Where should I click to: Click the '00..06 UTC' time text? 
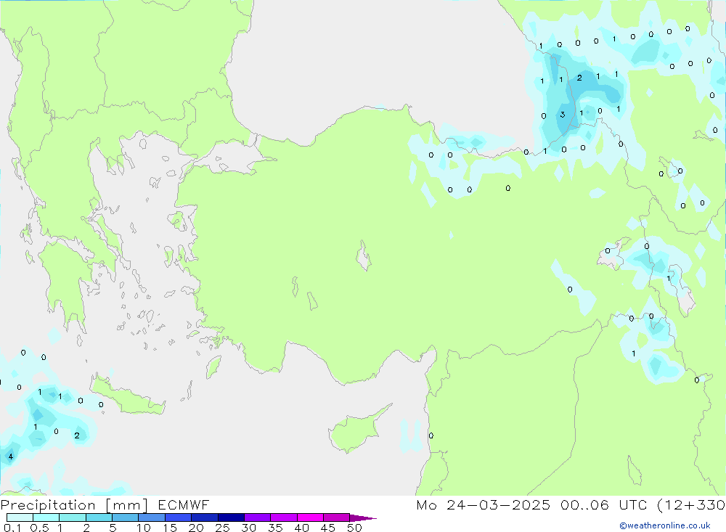(x=603, y=504)
